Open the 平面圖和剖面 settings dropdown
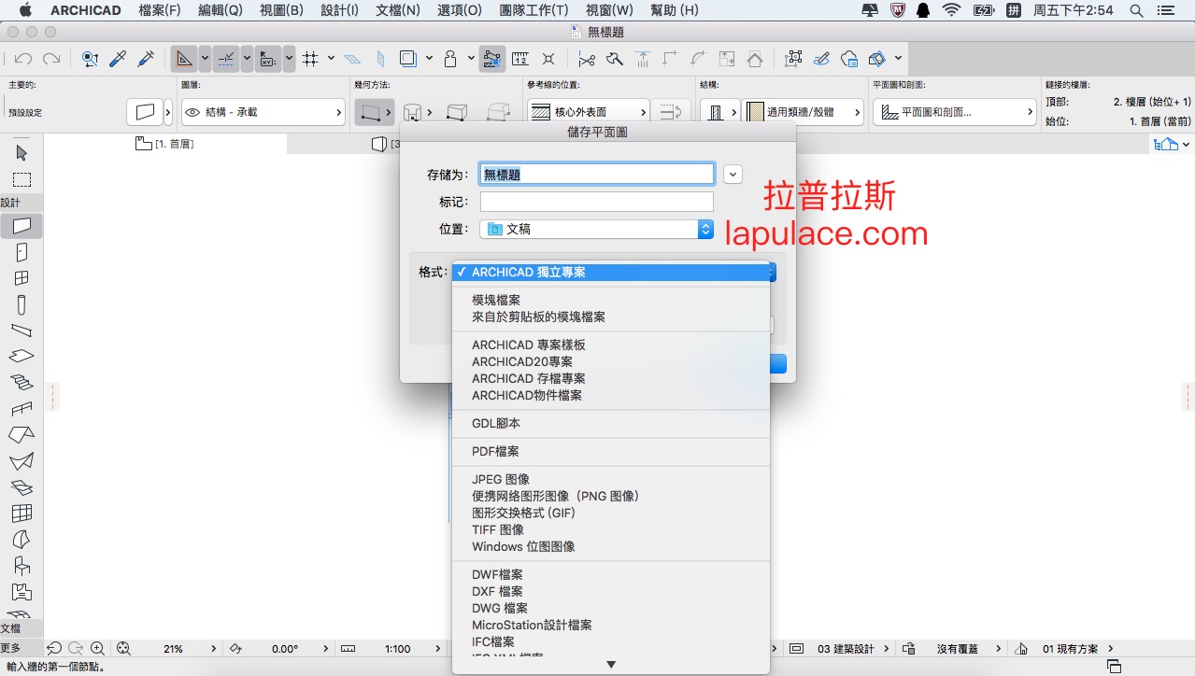This screenshot has width=1195, height=676. tap(955, 112)
